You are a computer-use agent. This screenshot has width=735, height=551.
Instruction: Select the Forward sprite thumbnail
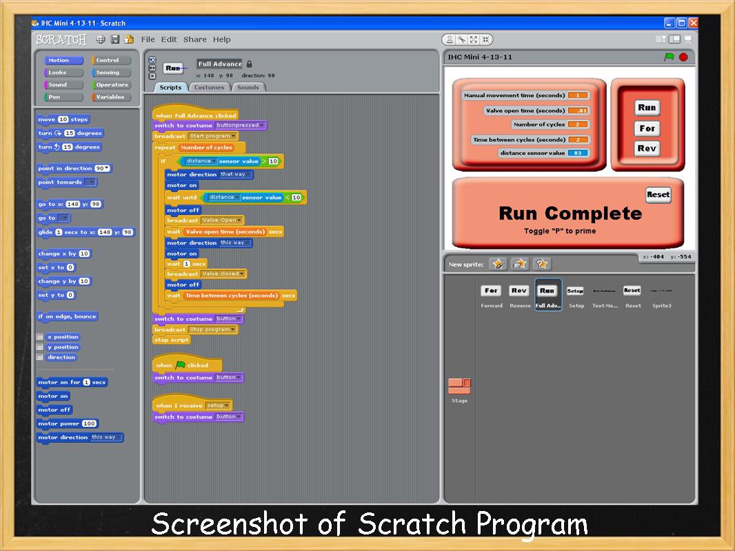[491, 295]
